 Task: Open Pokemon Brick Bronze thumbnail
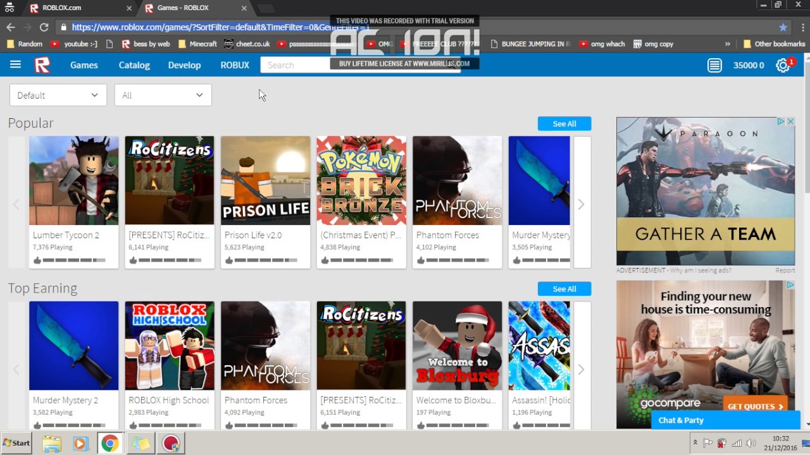(361, 181)
